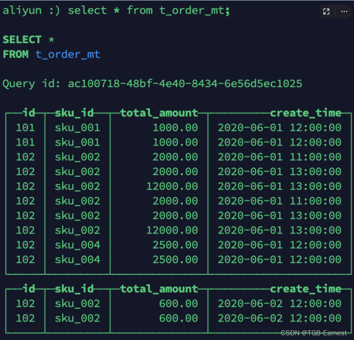Select the bold FROM keyword

(16, 54)
